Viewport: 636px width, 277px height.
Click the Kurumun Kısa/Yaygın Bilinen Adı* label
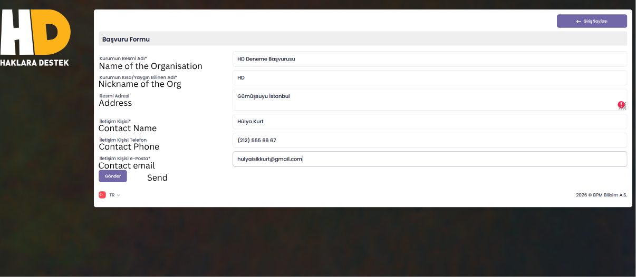[x=138, y=77]
